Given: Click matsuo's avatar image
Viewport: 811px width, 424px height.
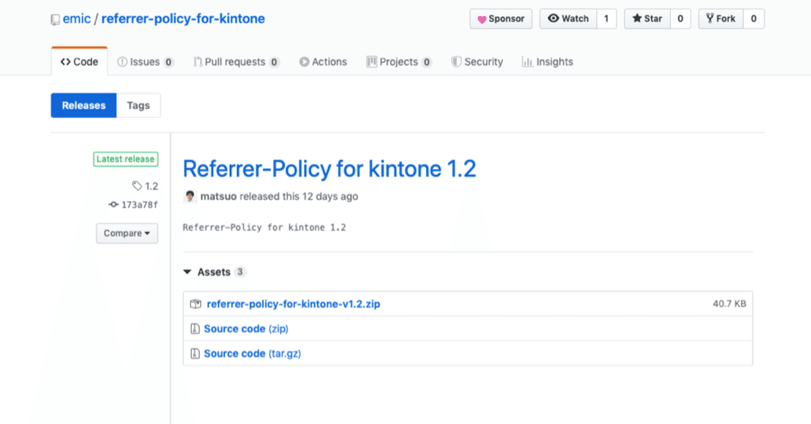Looking at the screenshot, I should (x=190, y=196).
